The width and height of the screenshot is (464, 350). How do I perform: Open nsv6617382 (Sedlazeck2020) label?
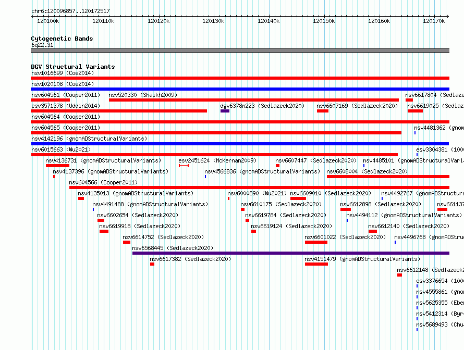[190, 259]
